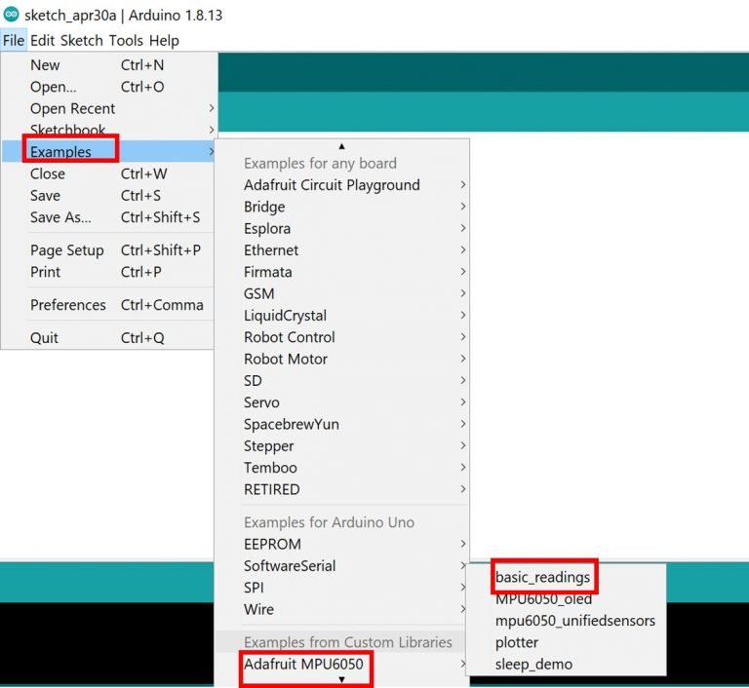Open the mpu6050_unifiedsensors example

[x=574, y=621]
